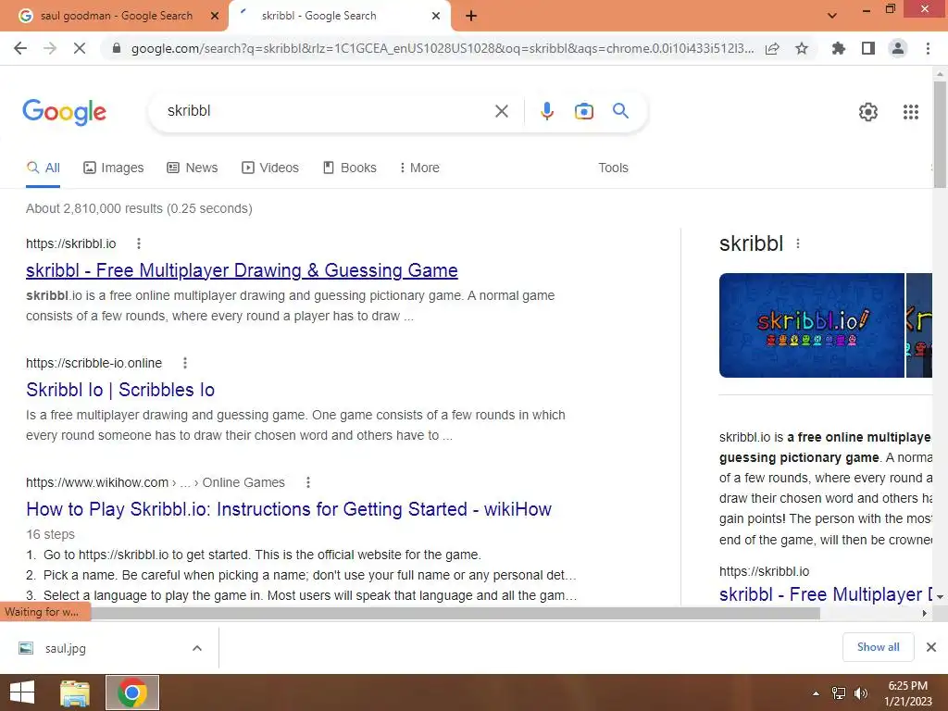
Task: Close the 'saul goodman' tab
Action: [215, 17]
